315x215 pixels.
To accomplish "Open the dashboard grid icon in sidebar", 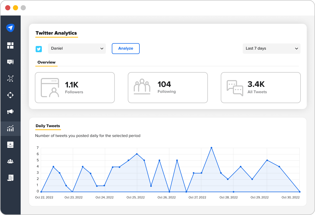I will pyautogui.click(x=10, y=45).
